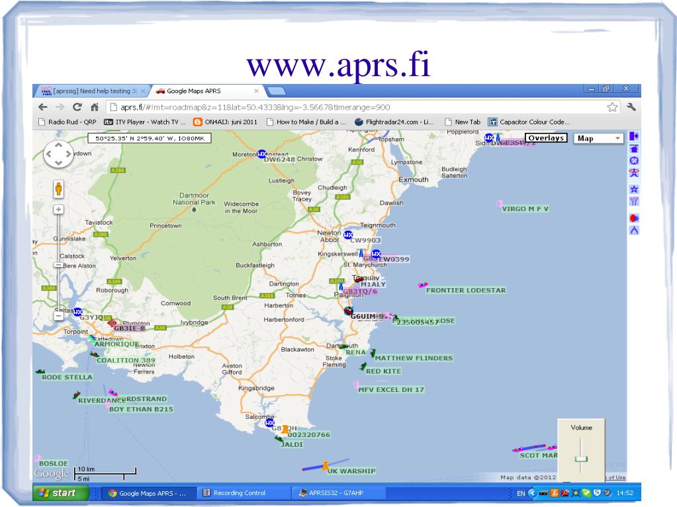
Task: Click the EN language indicator in taskbar
Action: pyautogui.click(x=521, y=493)
